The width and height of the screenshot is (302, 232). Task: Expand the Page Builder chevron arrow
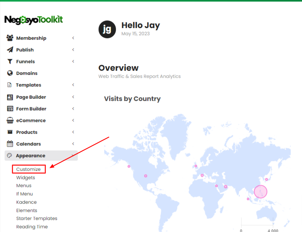click(x=73, y=97)
